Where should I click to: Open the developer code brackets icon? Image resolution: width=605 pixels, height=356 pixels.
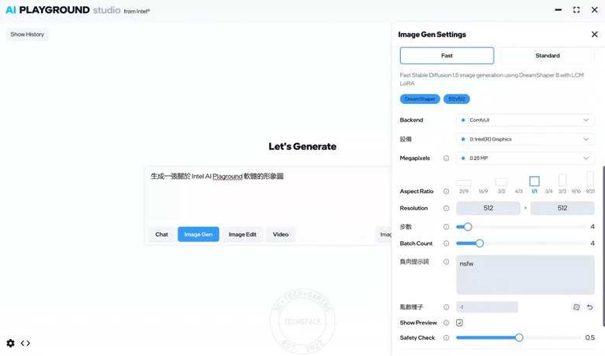[x=26, y=343]
